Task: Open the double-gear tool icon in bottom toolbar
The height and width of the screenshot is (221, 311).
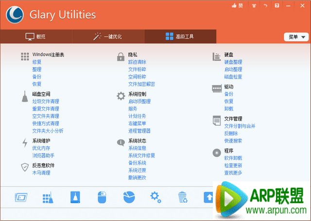Action: [x=155, y=197]
